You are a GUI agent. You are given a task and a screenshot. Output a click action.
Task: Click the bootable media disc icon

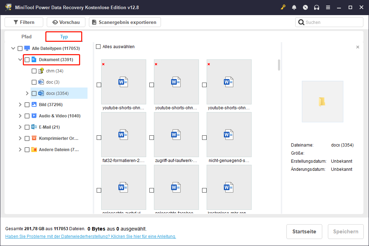click(305, 7)
